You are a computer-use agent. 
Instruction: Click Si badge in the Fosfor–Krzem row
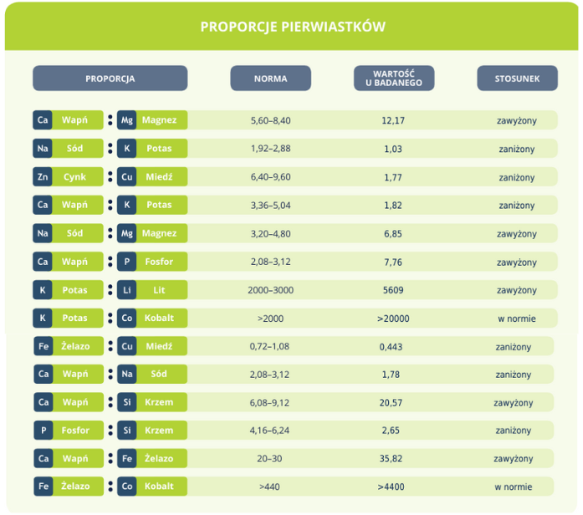click(126, 431)
